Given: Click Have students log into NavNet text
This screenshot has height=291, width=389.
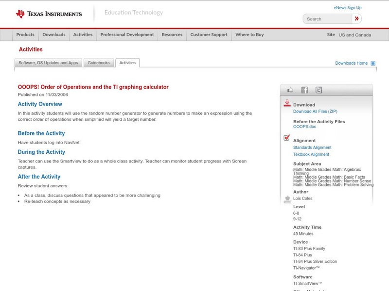Looking at the screenshot, I should (49, 143).
